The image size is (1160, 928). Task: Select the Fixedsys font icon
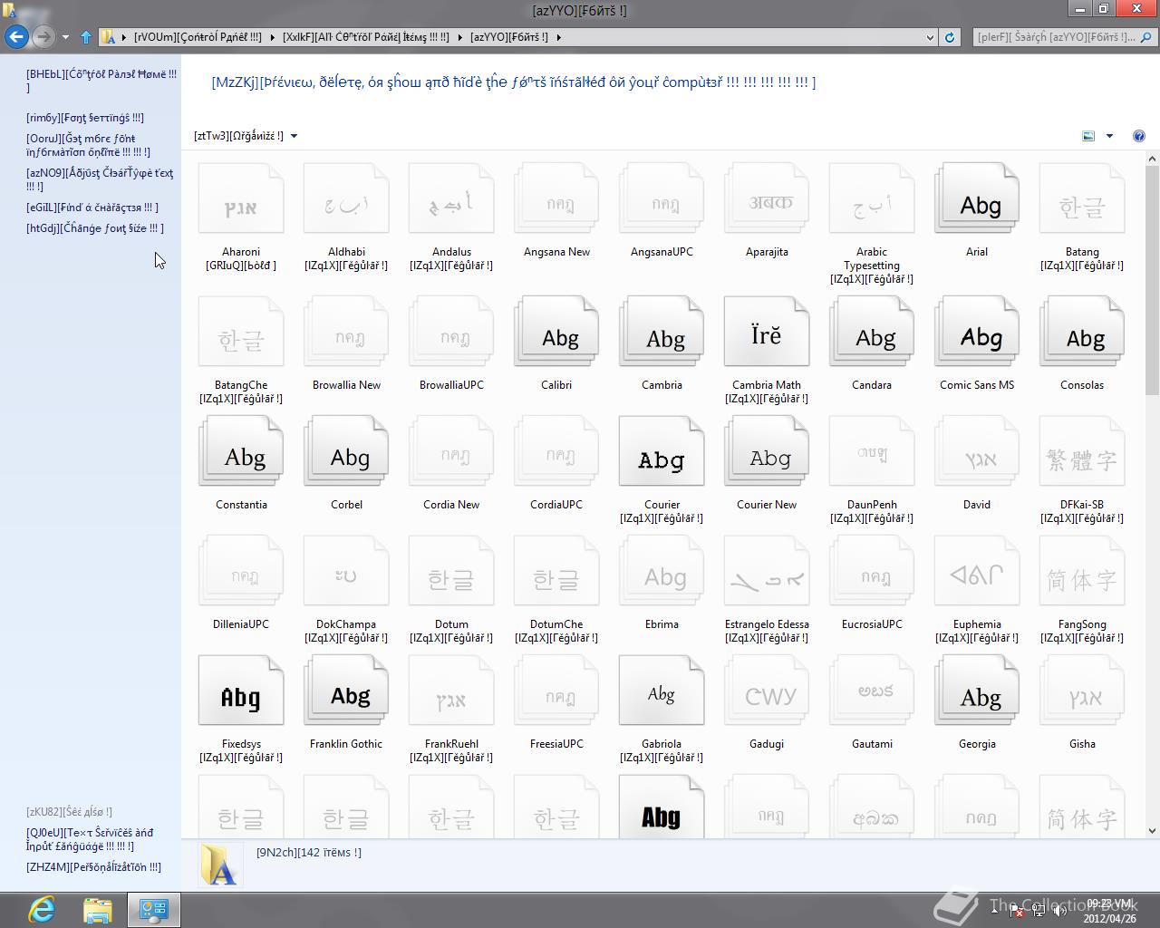(x=241, y=691)
